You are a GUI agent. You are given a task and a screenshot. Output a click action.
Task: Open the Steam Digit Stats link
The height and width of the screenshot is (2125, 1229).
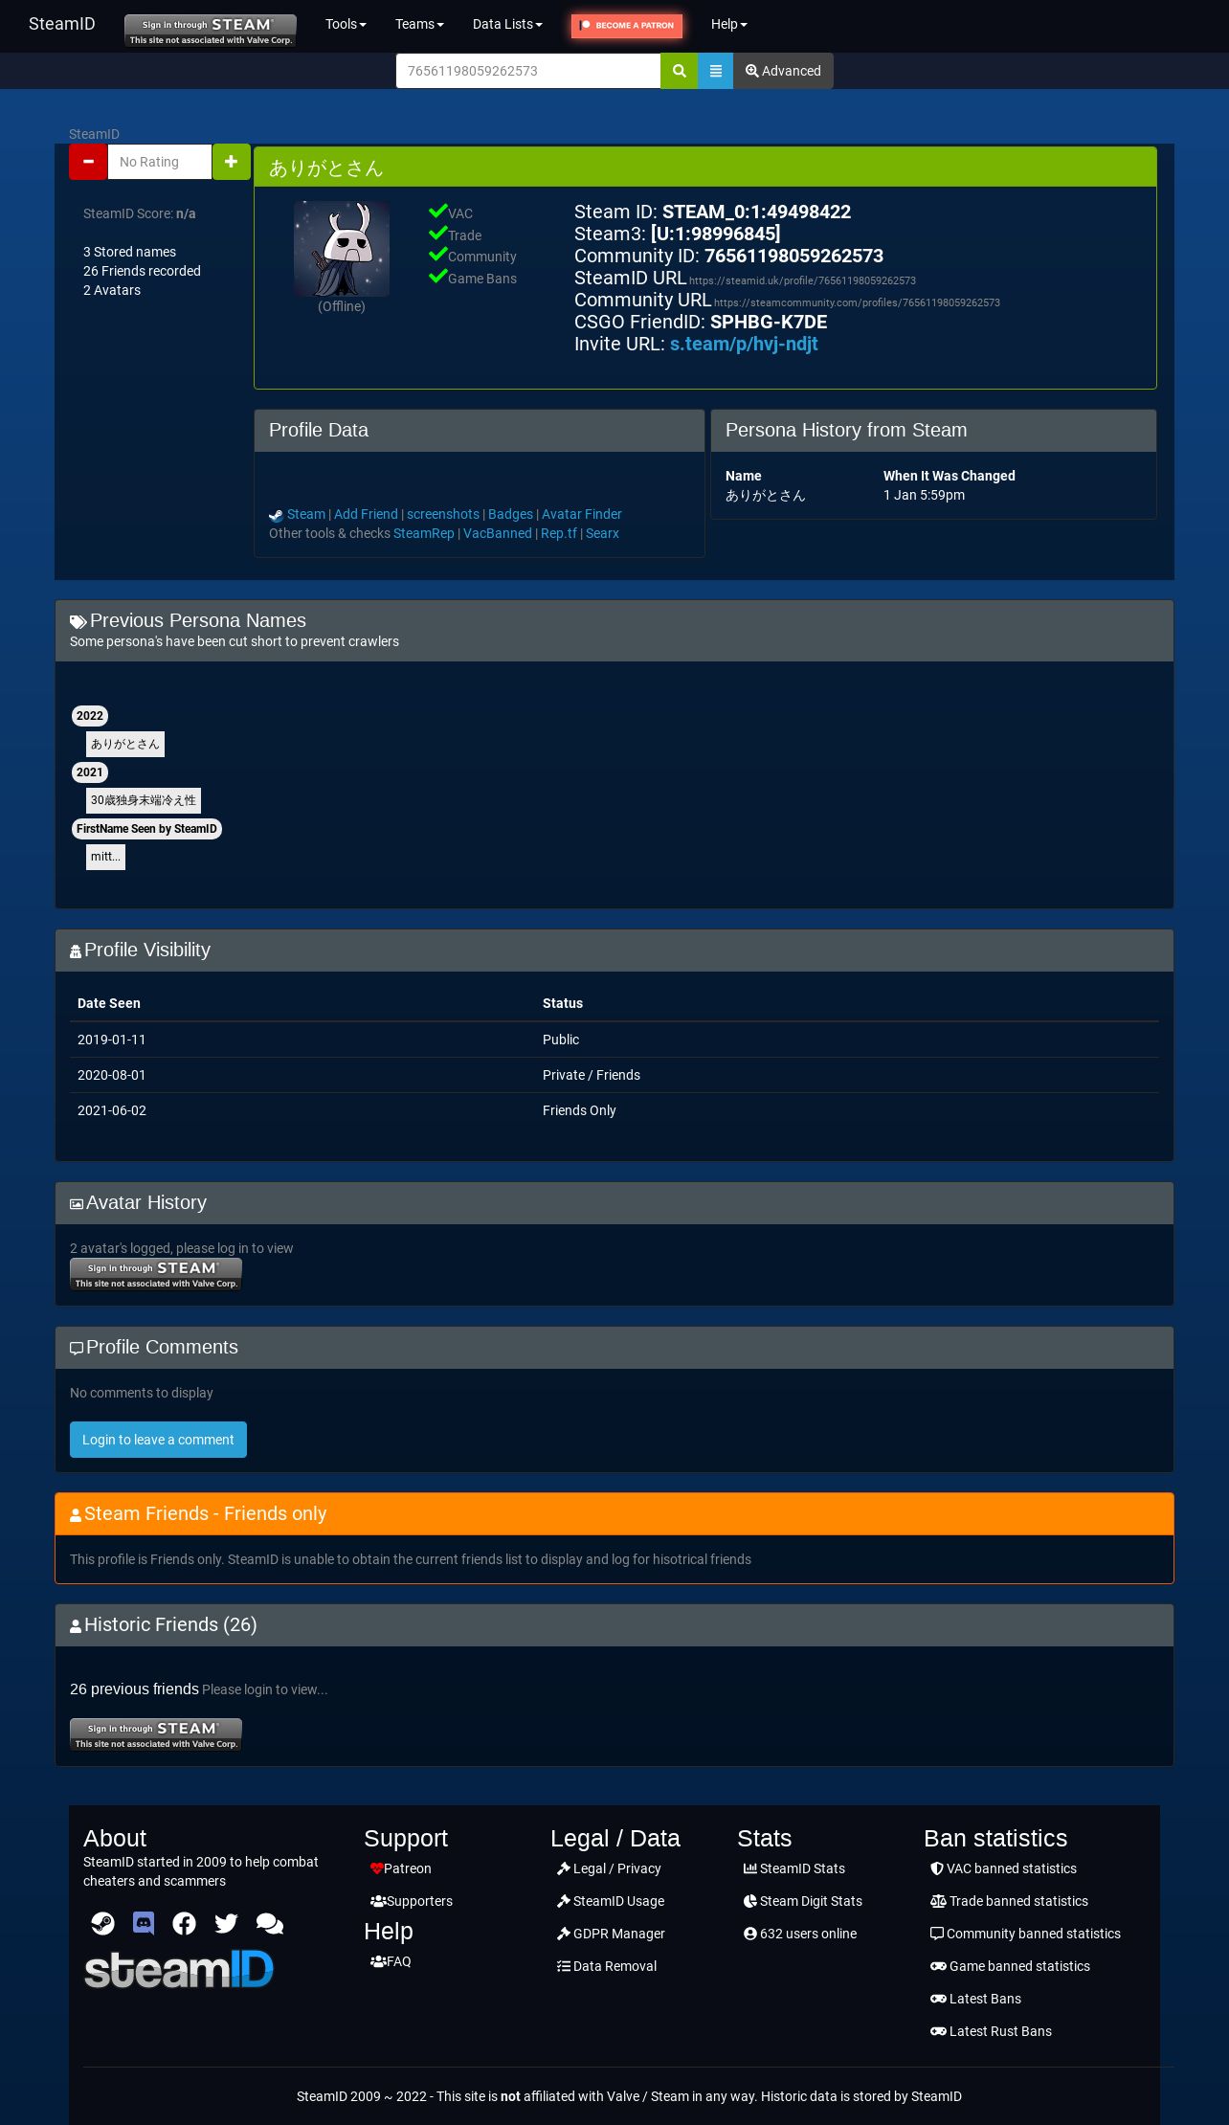click(803, 1901)
